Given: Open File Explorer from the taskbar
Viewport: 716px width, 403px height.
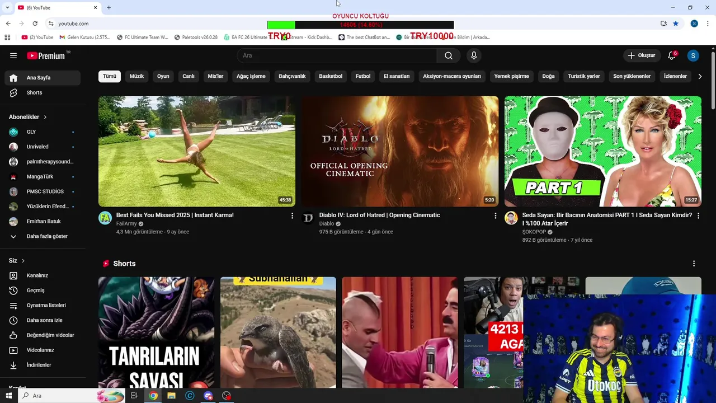Looking at the screenshot, I should 171,396.
